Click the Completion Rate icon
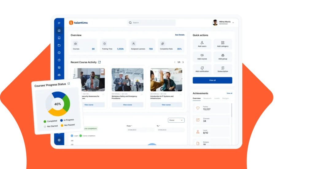Viewport: 314px width, 169px height. point(163,44)
